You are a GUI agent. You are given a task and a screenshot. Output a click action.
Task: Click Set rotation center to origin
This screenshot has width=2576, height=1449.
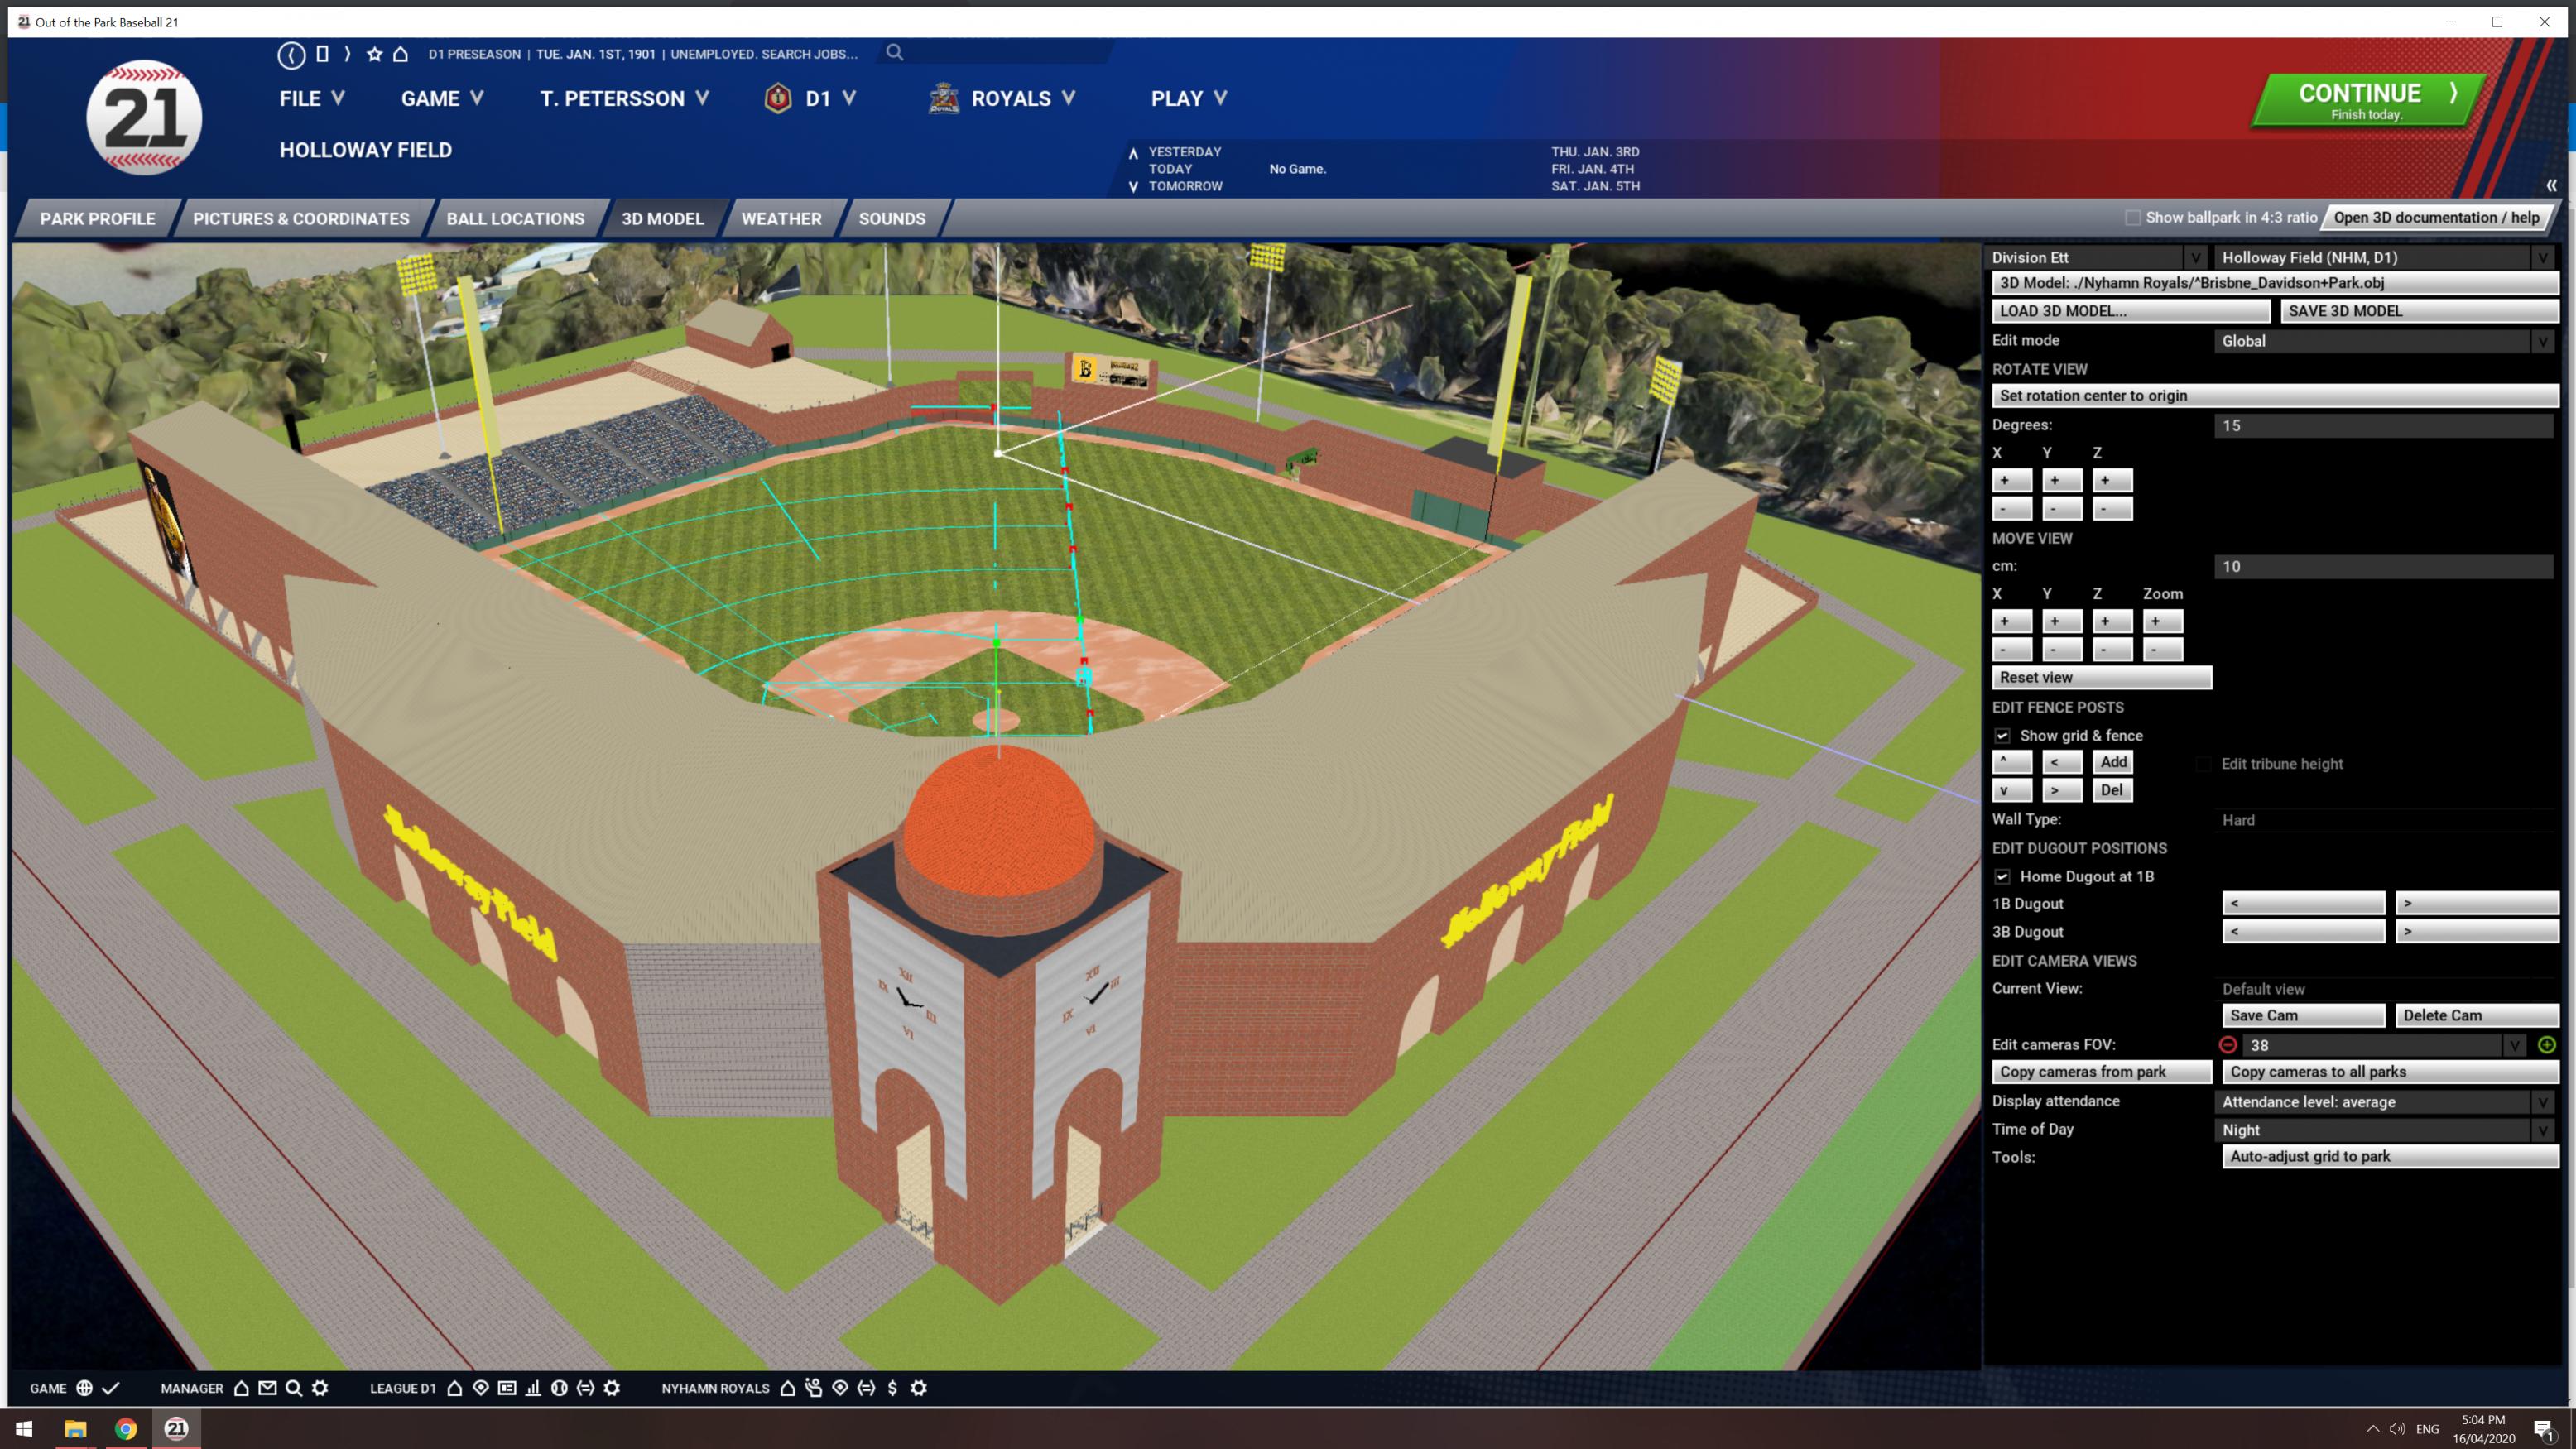coord(2275,396)
